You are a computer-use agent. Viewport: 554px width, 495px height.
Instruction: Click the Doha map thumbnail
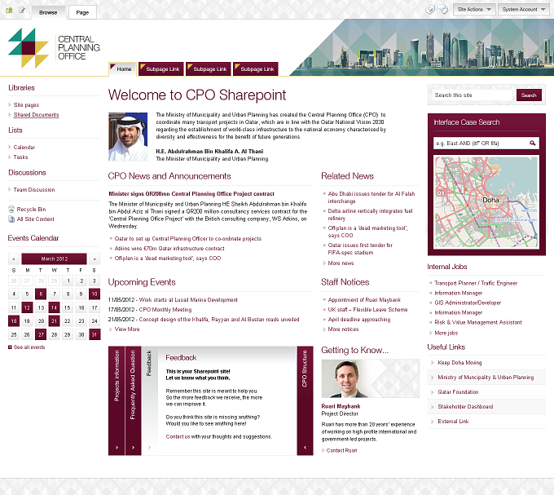click(x=486, y=202)
